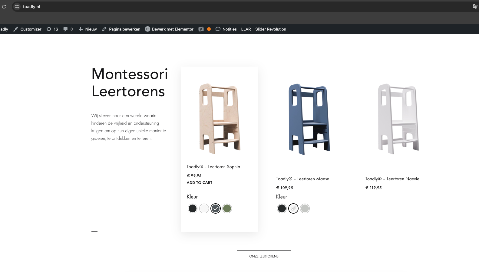Click the Onze Leertorens button
Screen dimensions: 479x272
(x=264, y=256)
